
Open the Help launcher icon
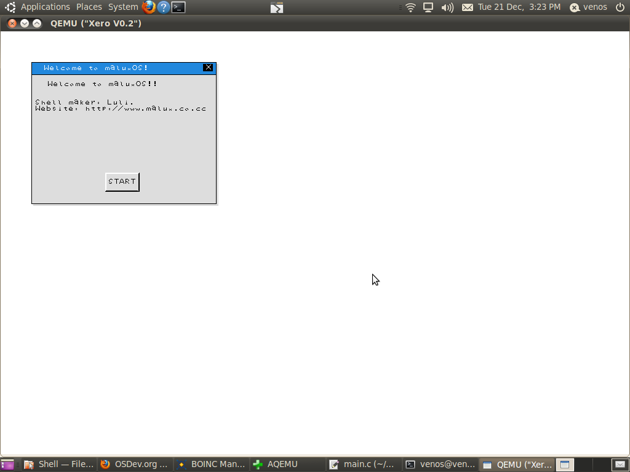[164, 7]
